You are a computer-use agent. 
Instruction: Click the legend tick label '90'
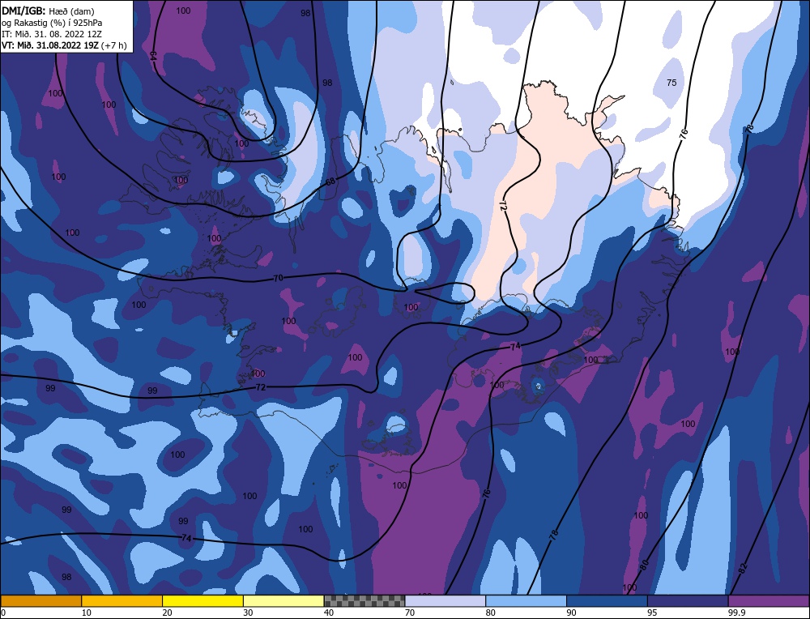(x=571, y=613)
